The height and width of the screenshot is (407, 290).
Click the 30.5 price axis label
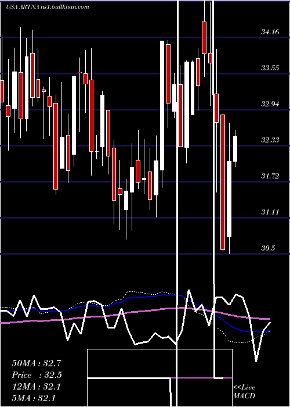268,248
